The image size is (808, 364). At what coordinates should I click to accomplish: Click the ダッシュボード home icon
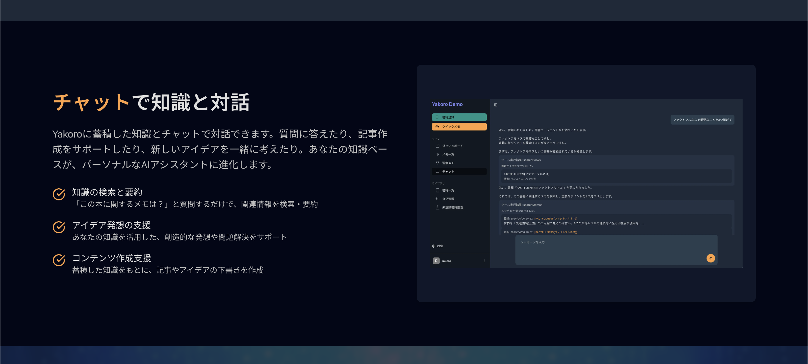[x=437, y=146]
